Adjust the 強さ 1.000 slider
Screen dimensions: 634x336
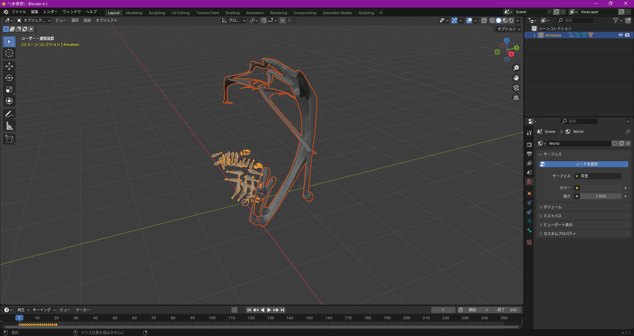tap(601, 196)
